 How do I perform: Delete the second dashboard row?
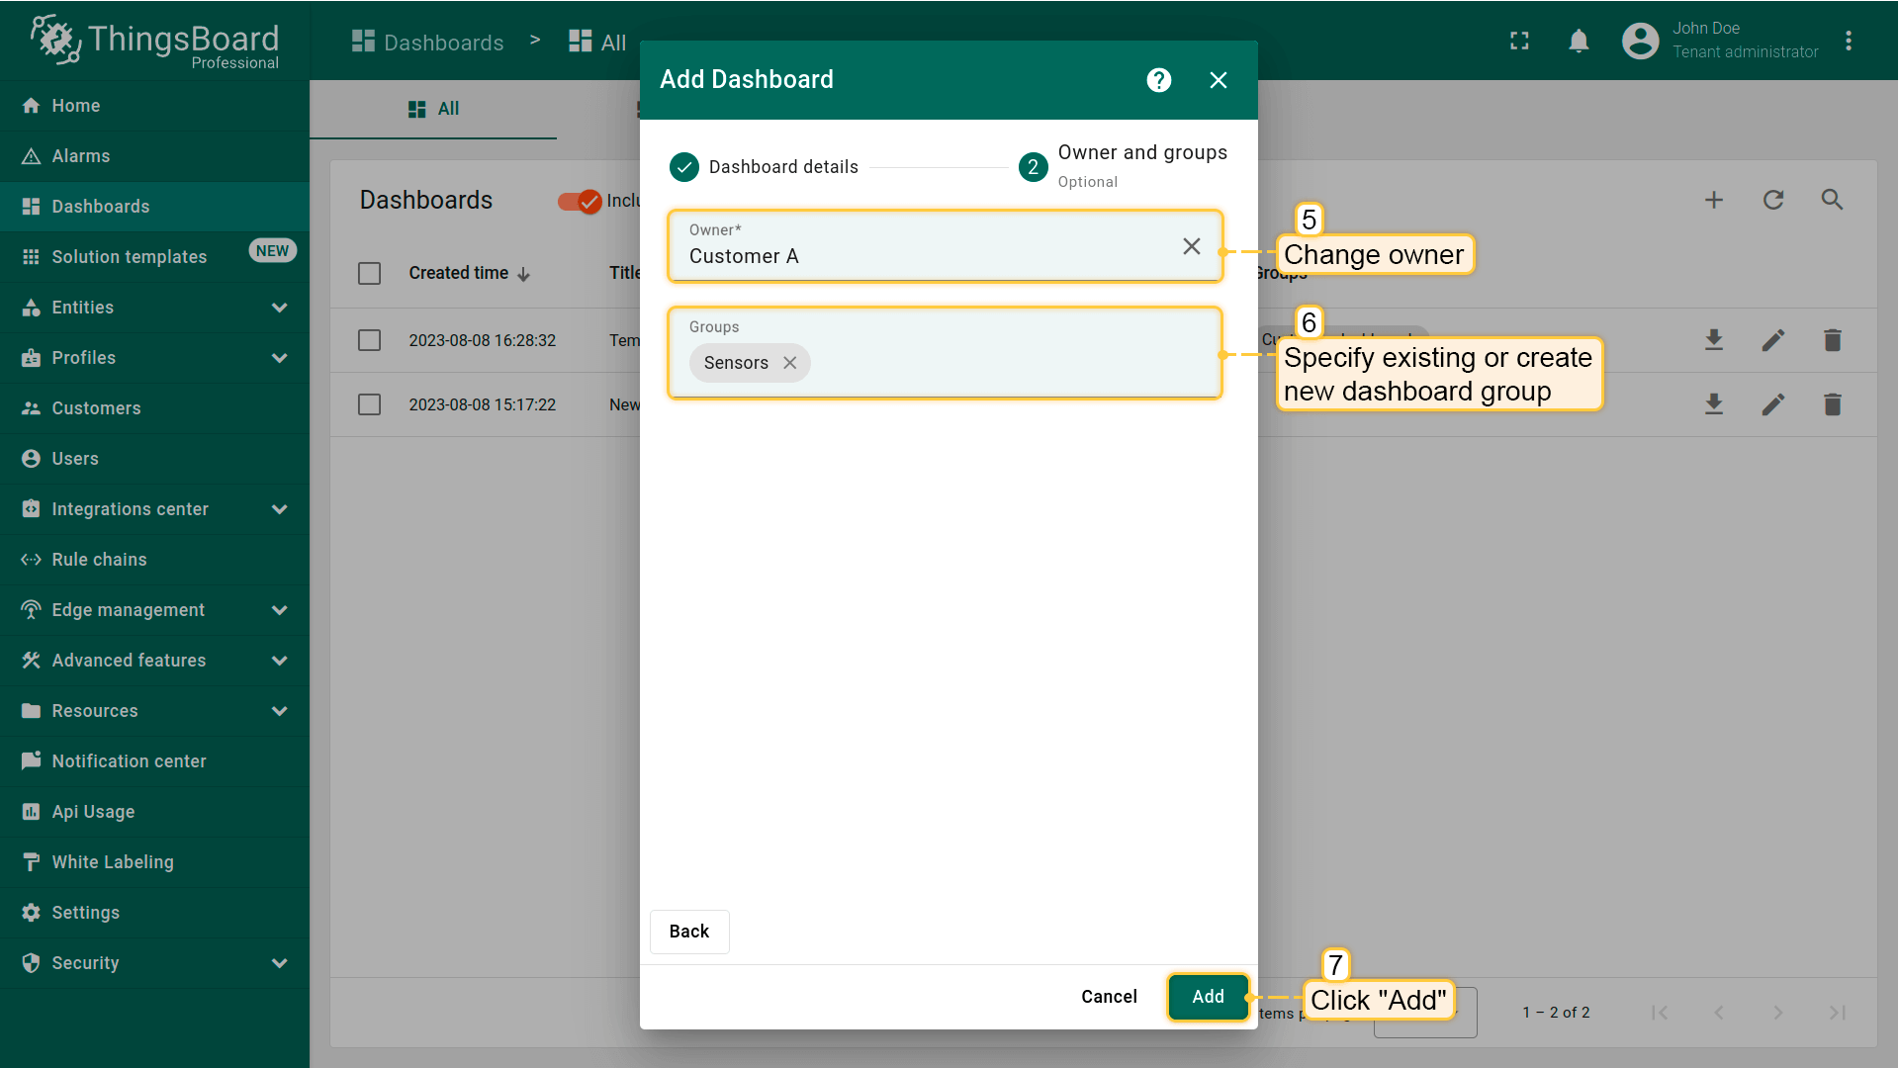coord(1832,404)
